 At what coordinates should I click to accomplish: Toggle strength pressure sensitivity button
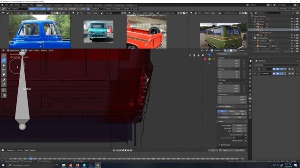[88, 9]
